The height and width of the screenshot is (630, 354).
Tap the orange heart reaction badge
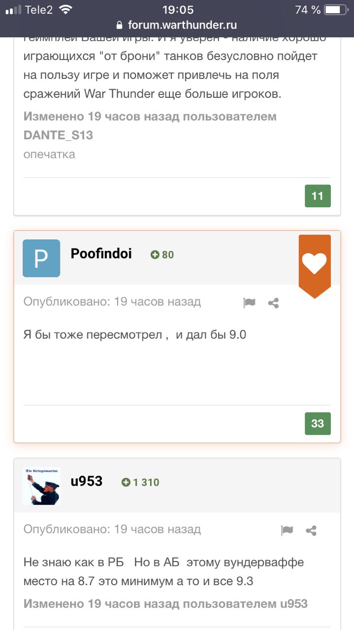pos(314,264)
